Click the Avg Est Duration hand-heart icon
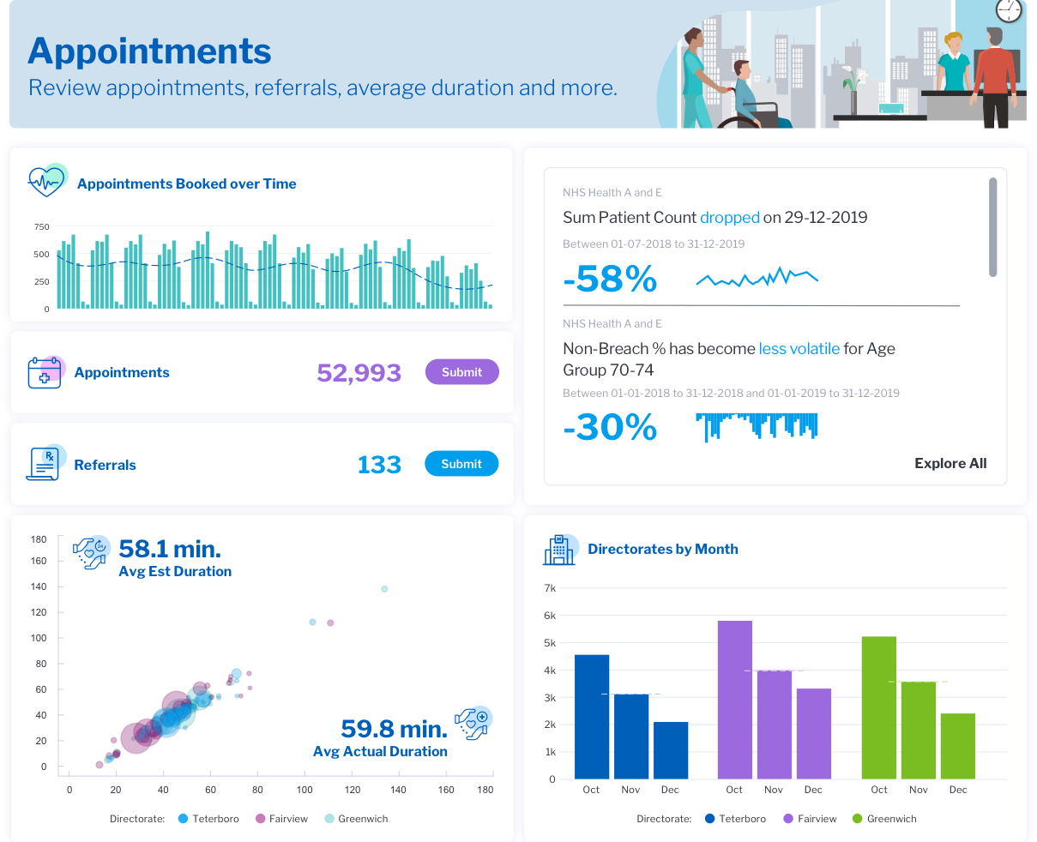The width and height of the screenshot is (1037, 842). 90,552
